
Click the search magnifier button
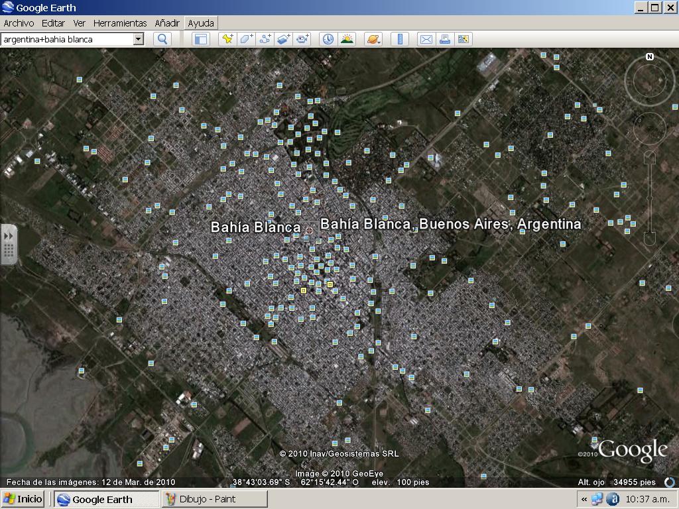pos(162,39)
